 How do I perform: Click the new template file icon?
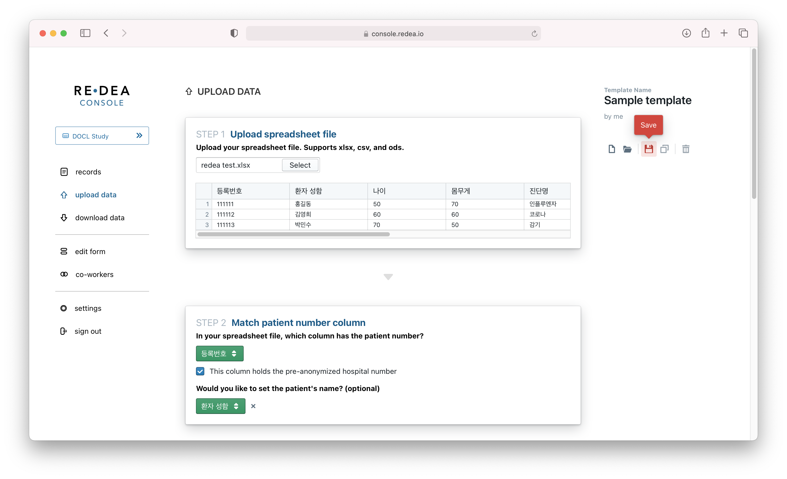point(611,149)
